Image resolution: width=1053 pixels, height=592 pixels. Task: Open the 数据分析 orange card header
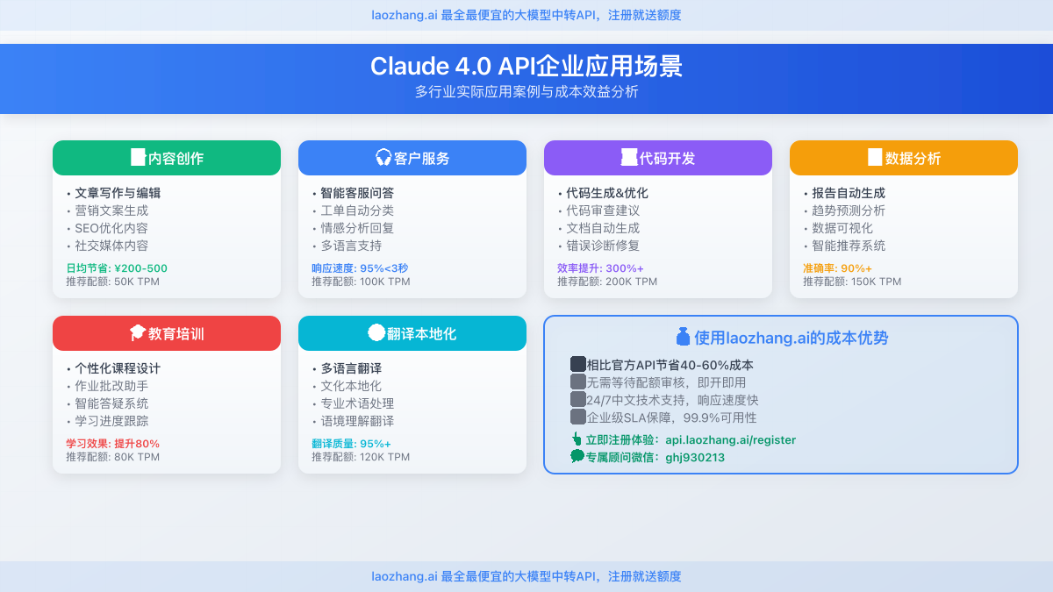[904, 158]
